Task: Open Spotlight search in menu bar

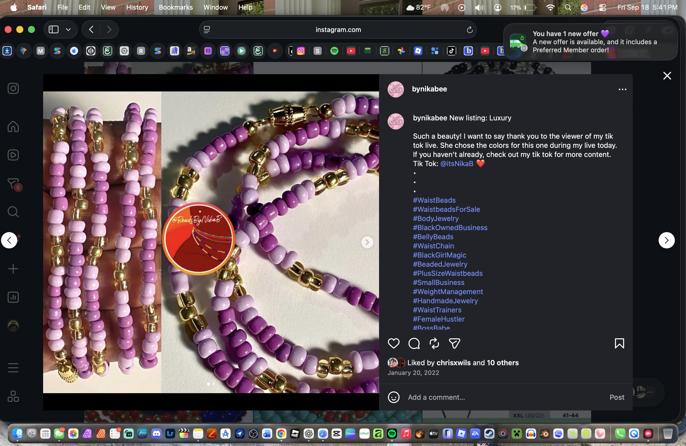Action: click(568, 8)
